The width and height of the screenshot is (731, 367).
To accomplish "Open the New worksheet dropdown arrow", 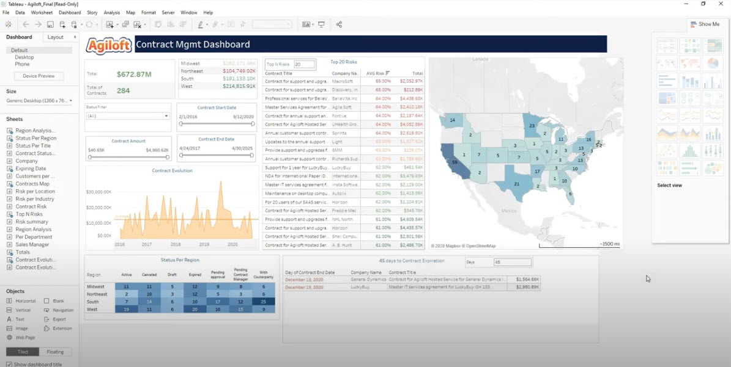I will coord(117,24).
